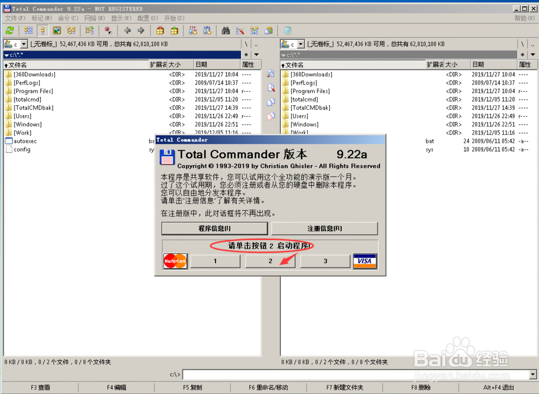Open the 文件(F) menu

(x=16, y=18)
